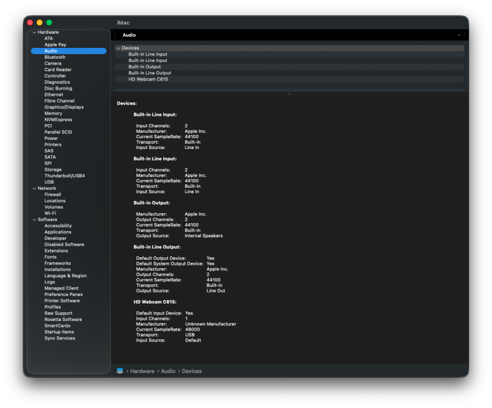The image size is (492, 408).
Task: Select SATA in sidebar
Action: pos(50,157)
